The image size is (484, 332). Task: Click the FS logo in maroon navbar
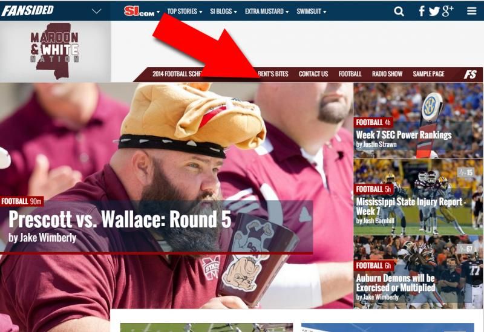point(470,74)
